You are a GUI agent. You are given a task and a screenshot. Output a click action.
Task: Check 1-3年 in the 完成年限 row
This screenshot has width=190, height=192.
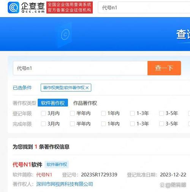pyautogui.click(x=132, y=124)
